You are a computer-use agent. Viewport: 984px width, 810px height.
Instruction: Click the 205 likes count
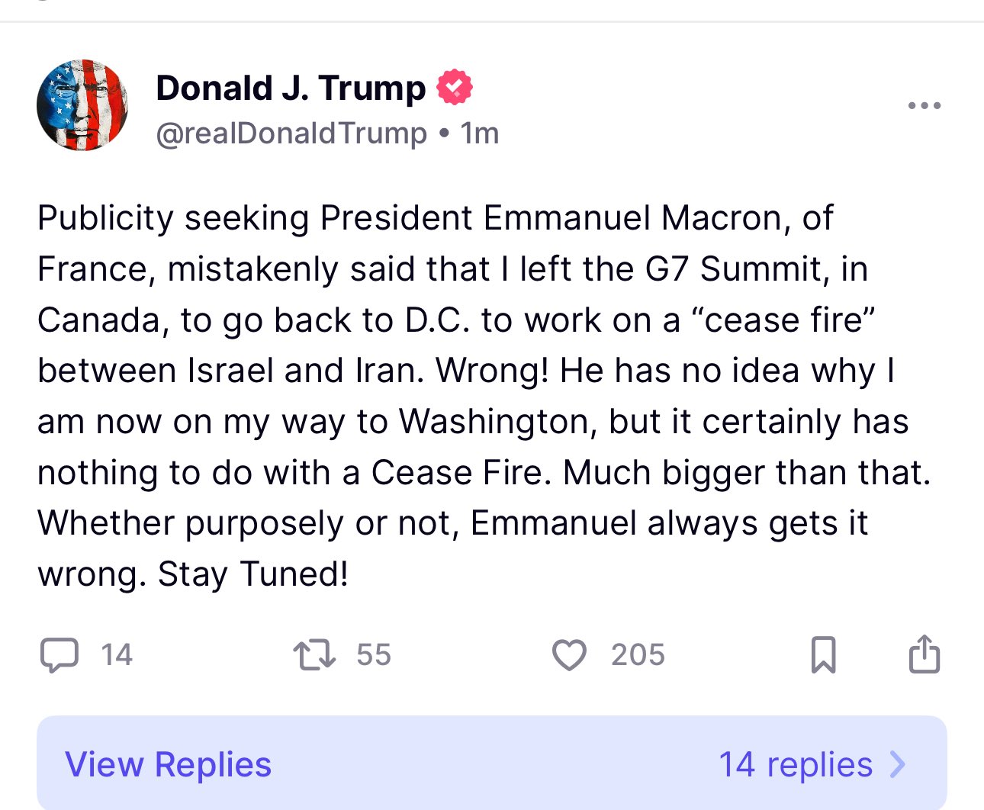[636, 654]
